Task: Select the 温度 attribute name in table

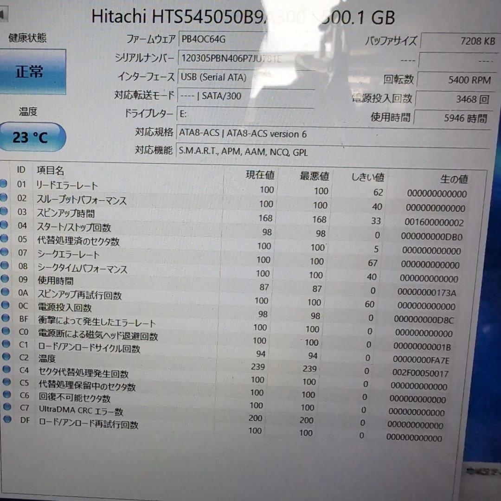Action: tap(47, 359)
